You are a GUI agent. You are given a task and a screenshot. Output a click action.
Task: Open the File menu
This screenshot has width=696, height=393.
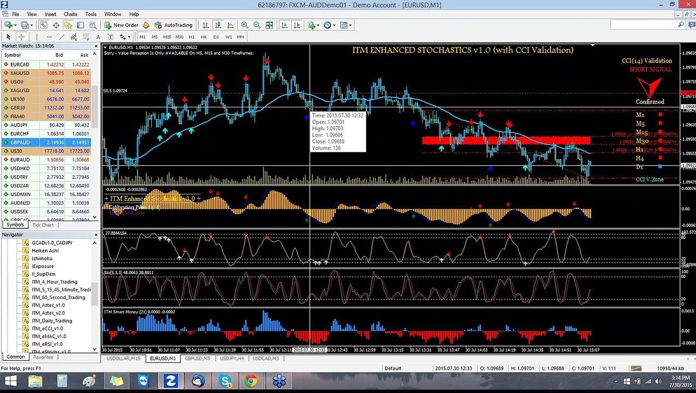coord(15,14)
